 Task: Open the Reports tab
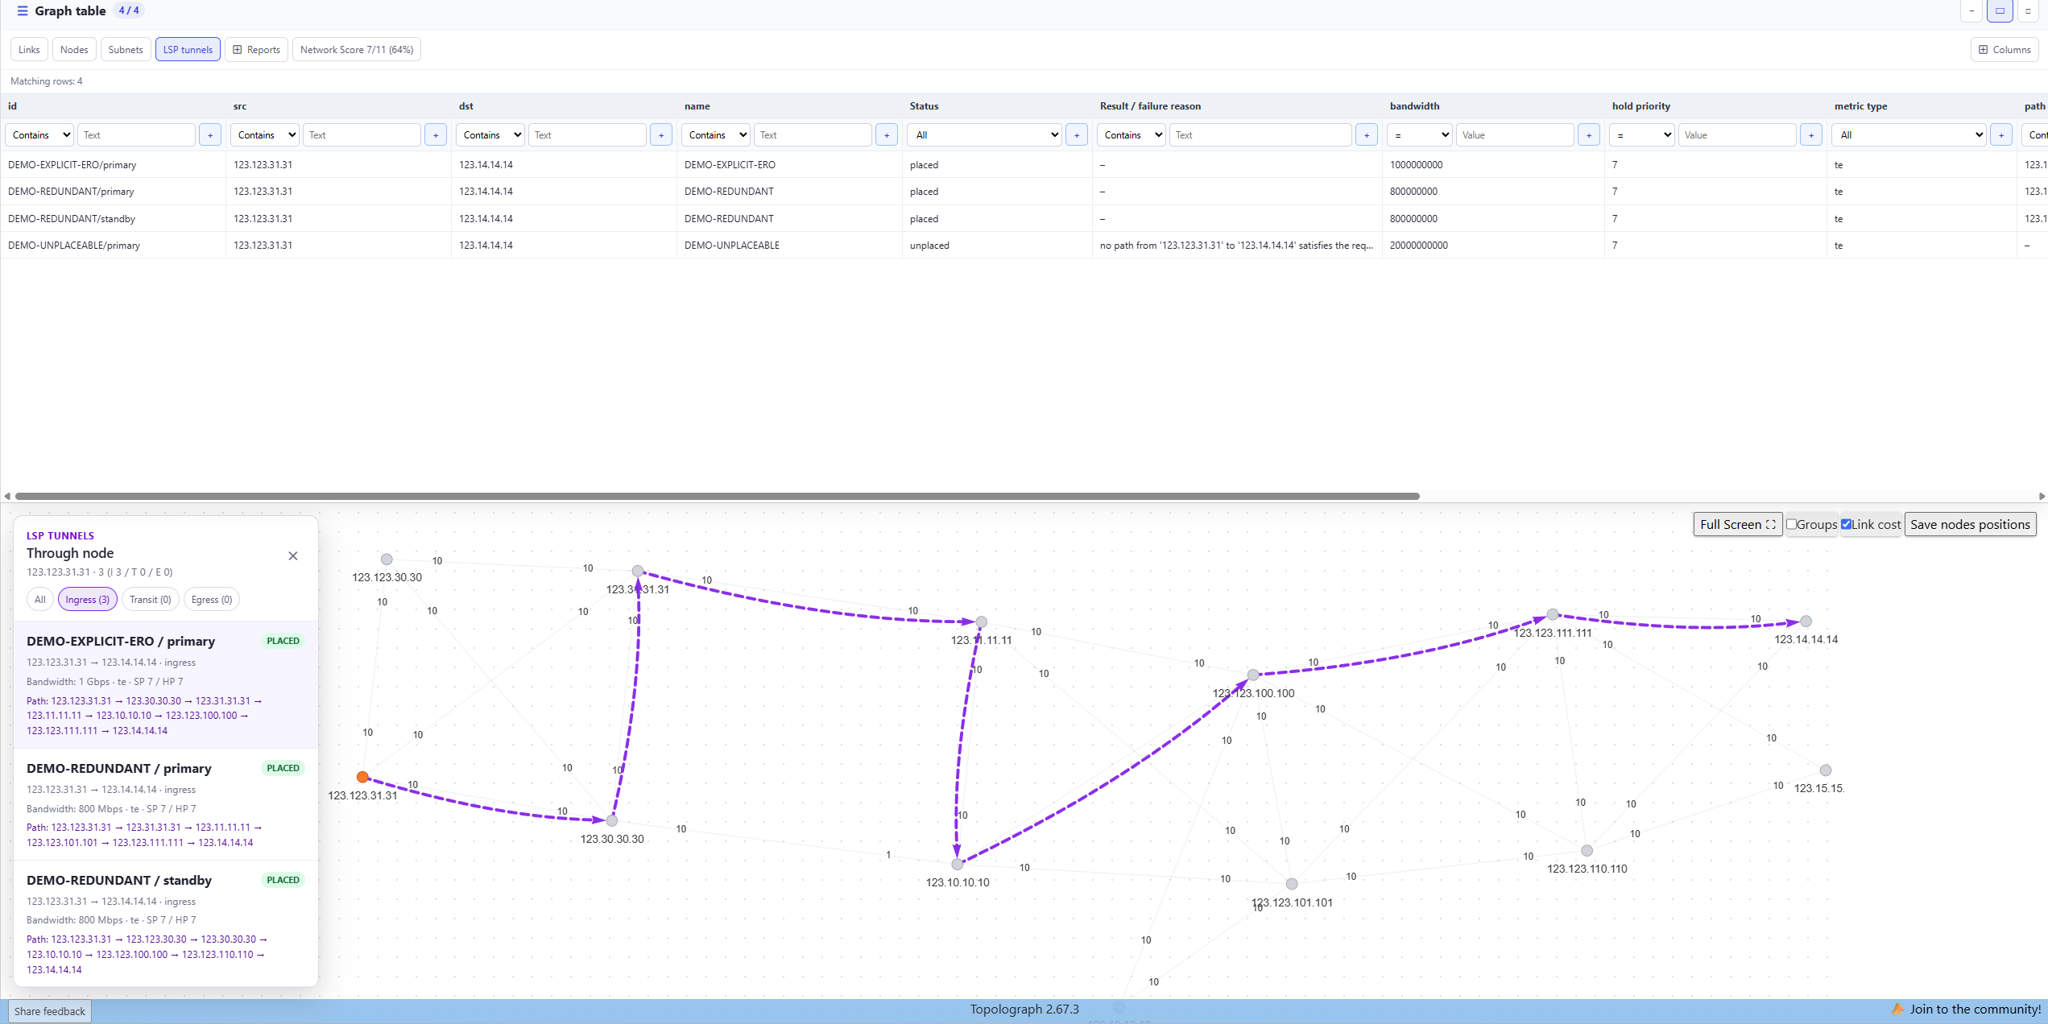[256, 50]
